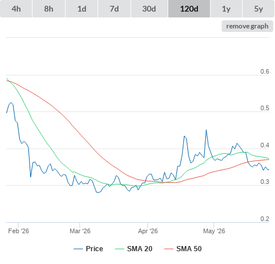Image resolution: width=275 pixels, height=264 pixels.
Task: Click the Feb '26 axis label
Action: coord(19,231)
